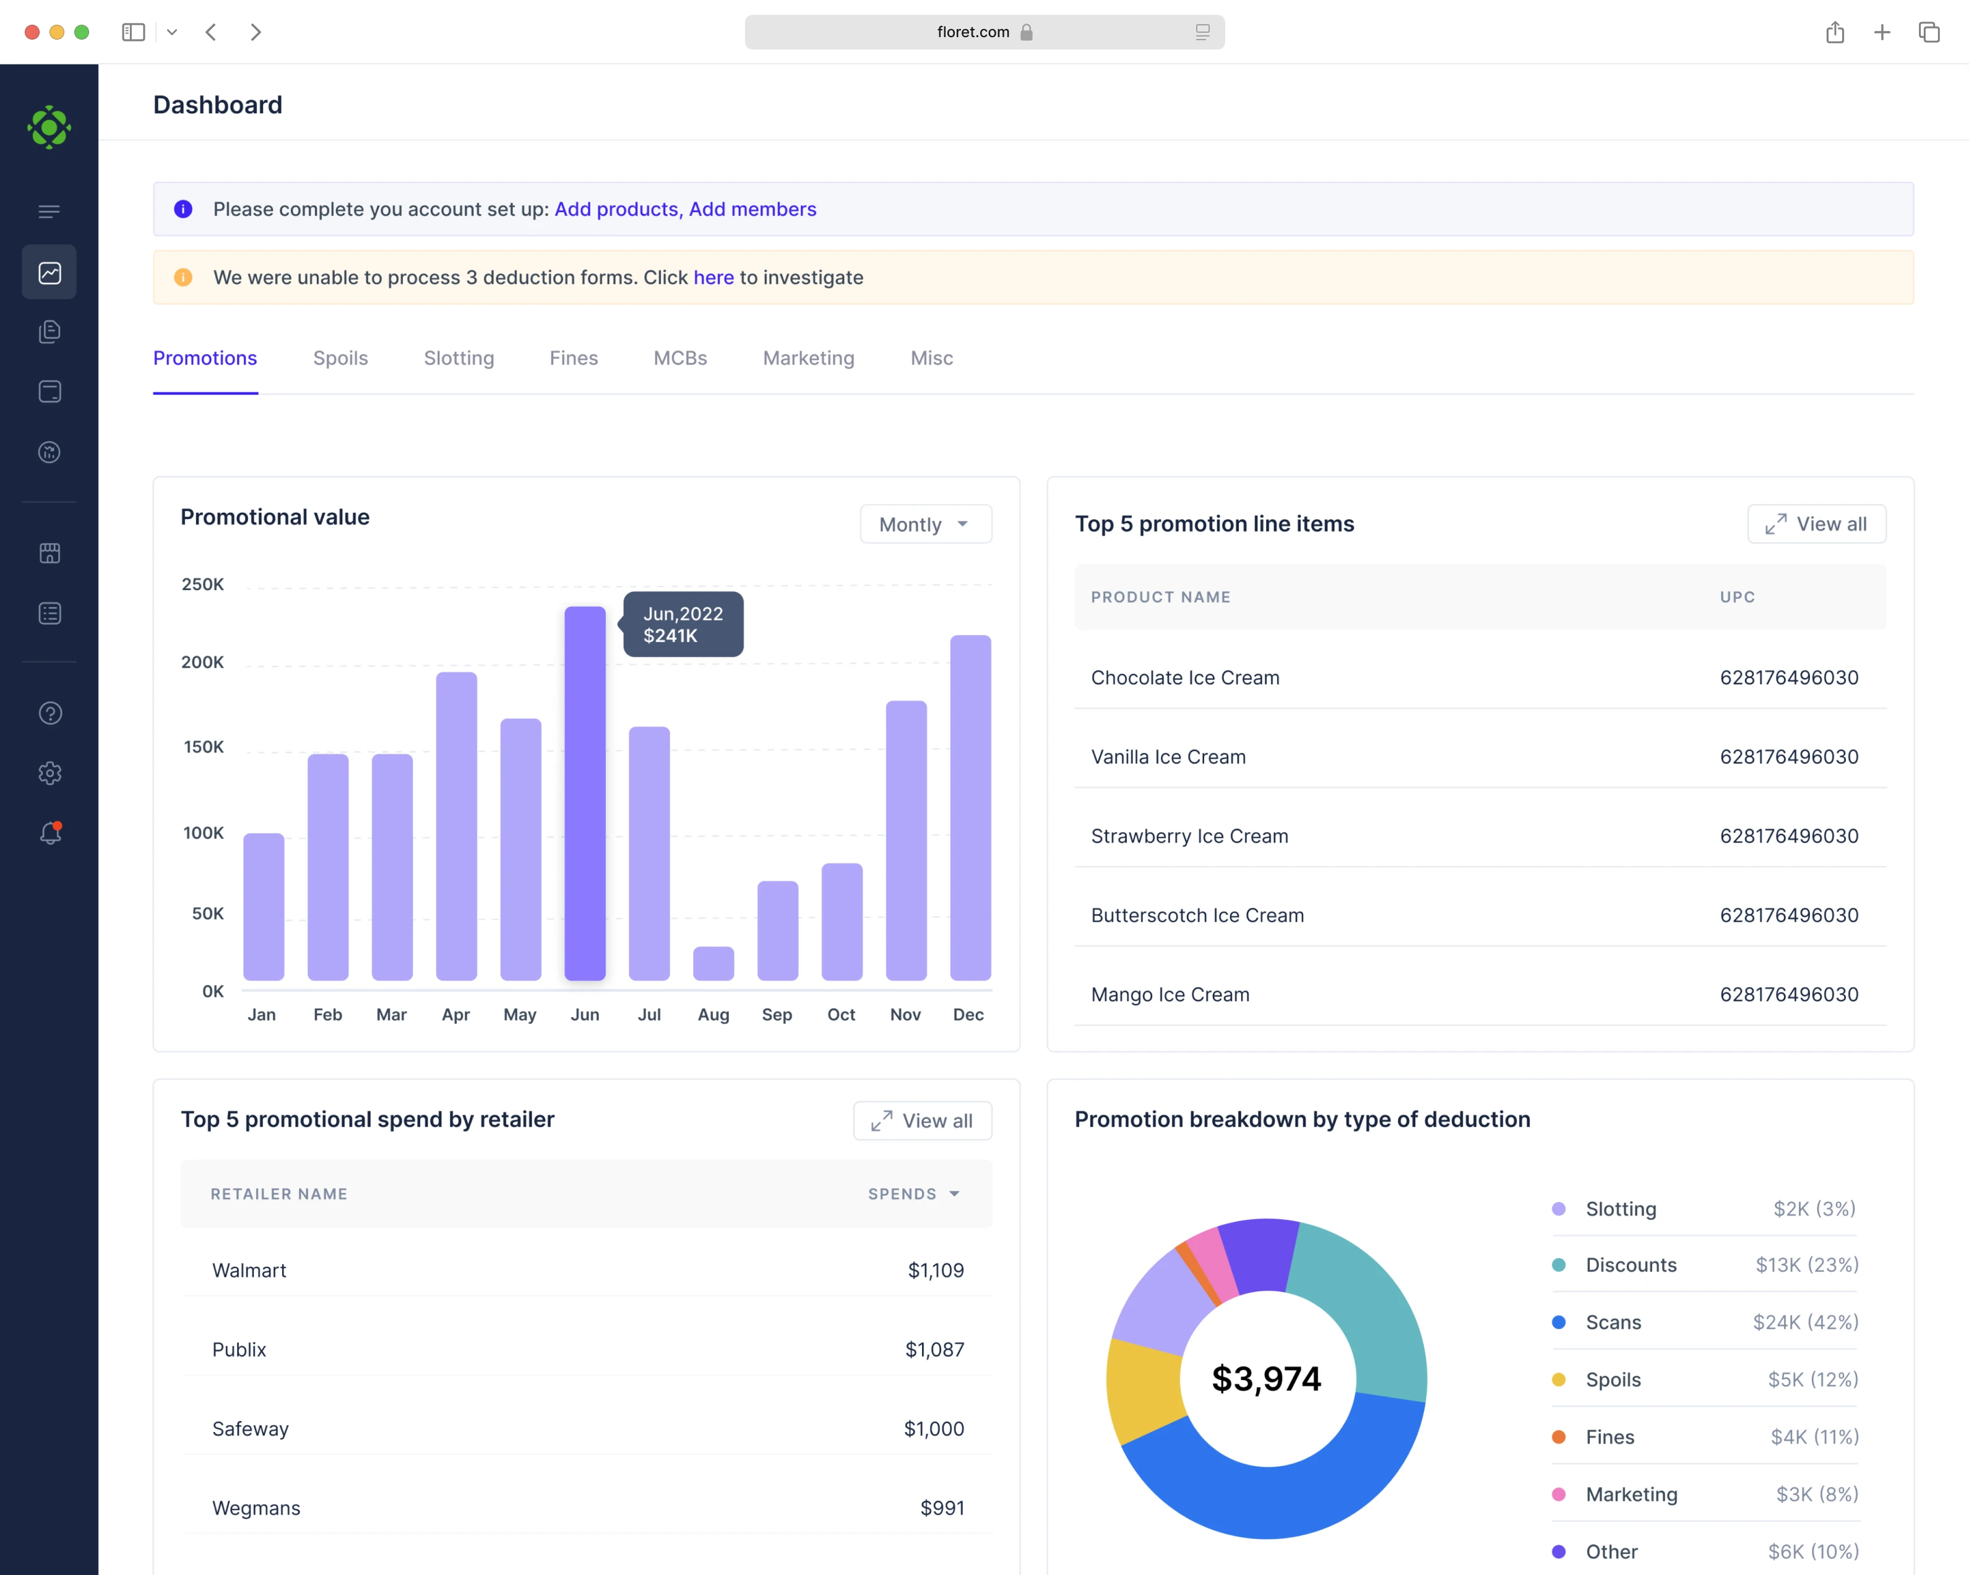Image resolution: width=1969 pixels, height=1575 pixels.
Task: Click the list icon in sidebar
Action: click(50, 612)
